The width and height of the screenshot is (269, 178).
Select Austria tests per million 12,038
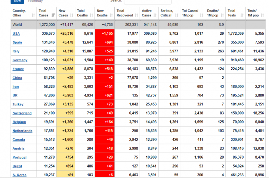coord(256,148)
